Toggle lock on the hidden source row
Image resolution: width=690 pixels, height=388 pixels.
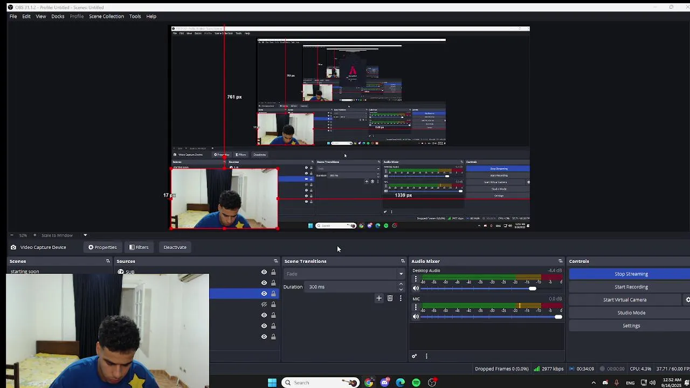point(273,304)
